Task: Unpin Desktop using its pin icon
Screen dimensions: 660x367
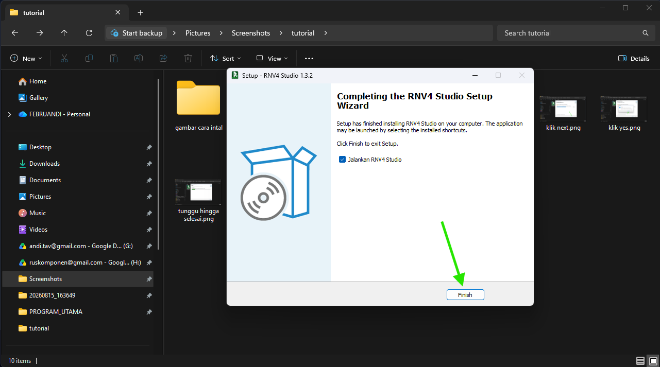Action: click(x=149, y=147)
